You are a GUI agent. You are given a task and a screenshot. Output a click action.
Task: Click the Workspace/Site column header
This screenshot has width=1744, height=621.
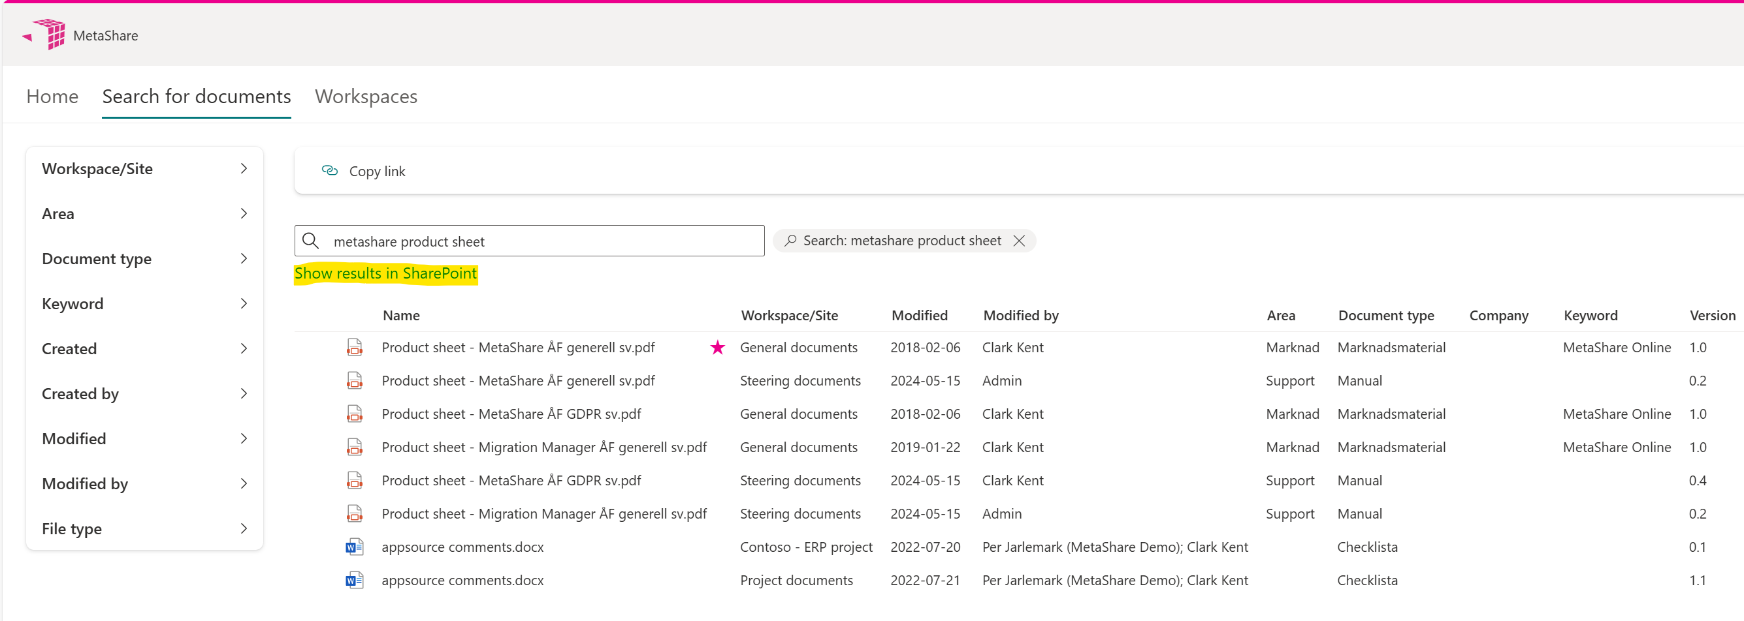[790, 315]
